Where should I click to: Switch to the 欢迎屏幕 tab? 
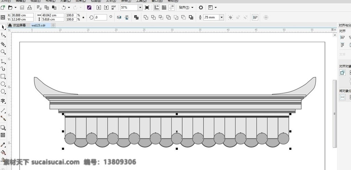[x=17, y=25]
